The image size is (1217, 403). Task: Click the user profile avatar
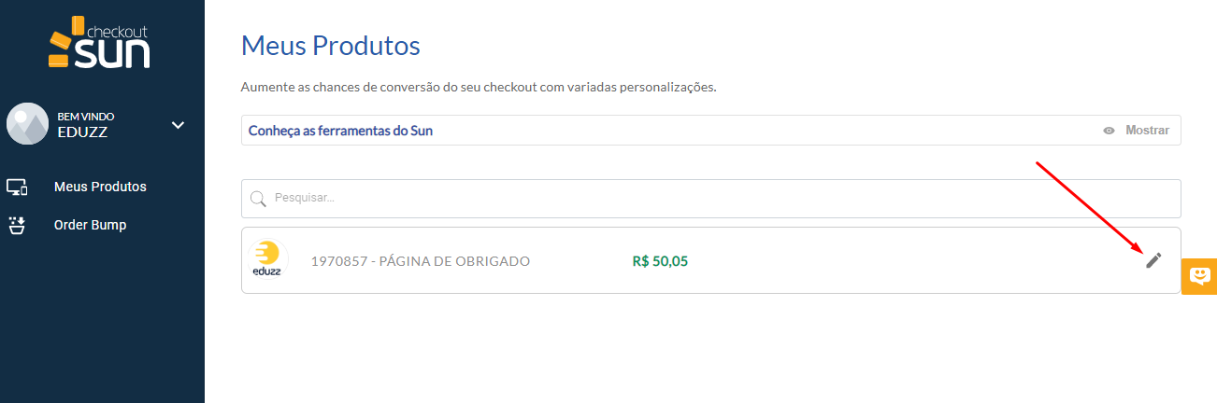[27, 124]
